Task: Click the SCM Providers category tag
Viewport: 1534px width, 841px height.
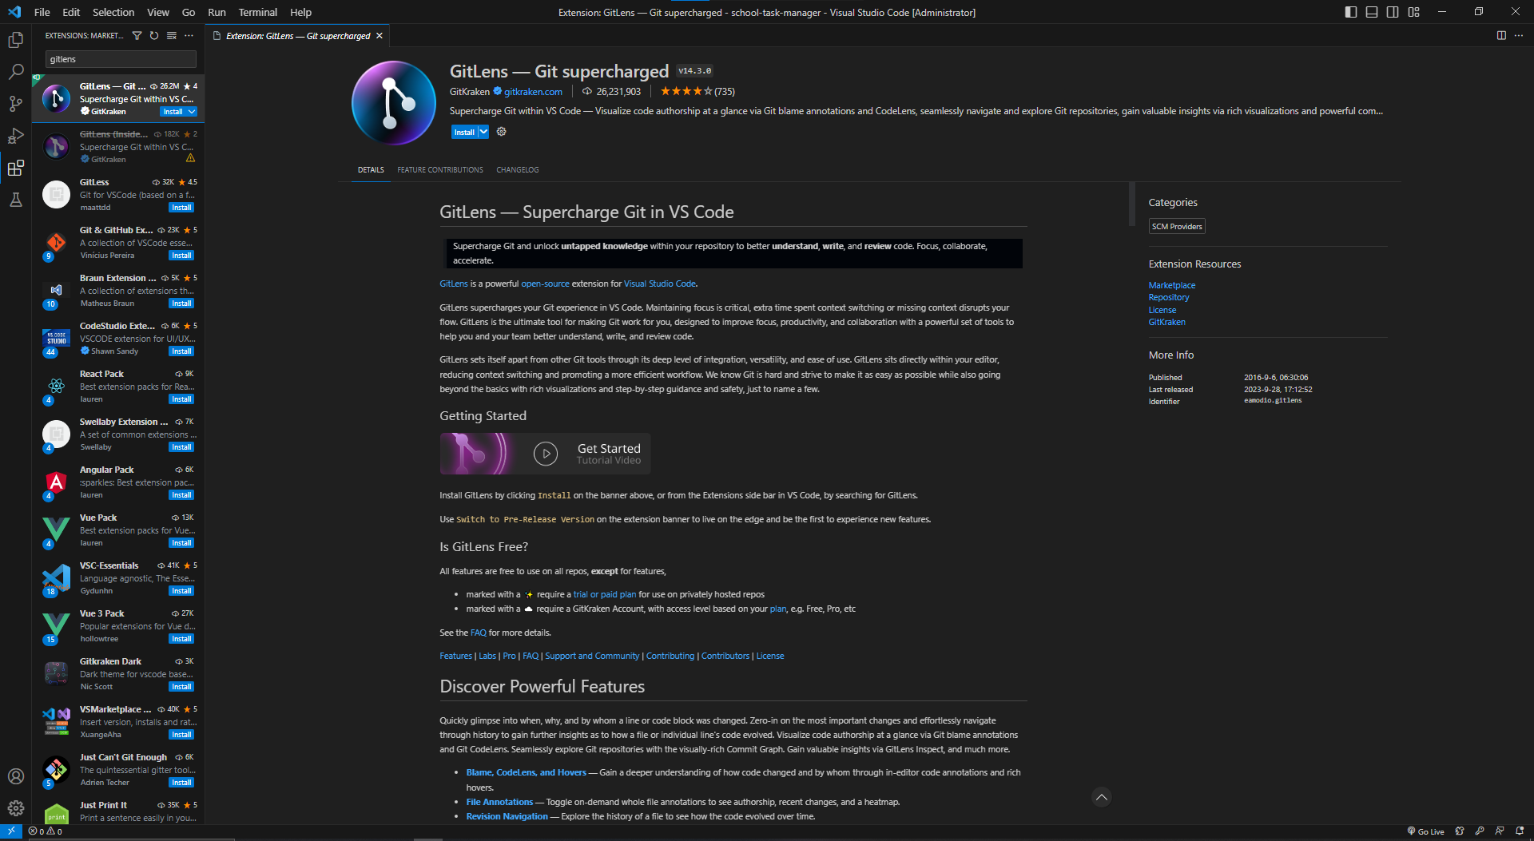Action: pos(1176,227)
